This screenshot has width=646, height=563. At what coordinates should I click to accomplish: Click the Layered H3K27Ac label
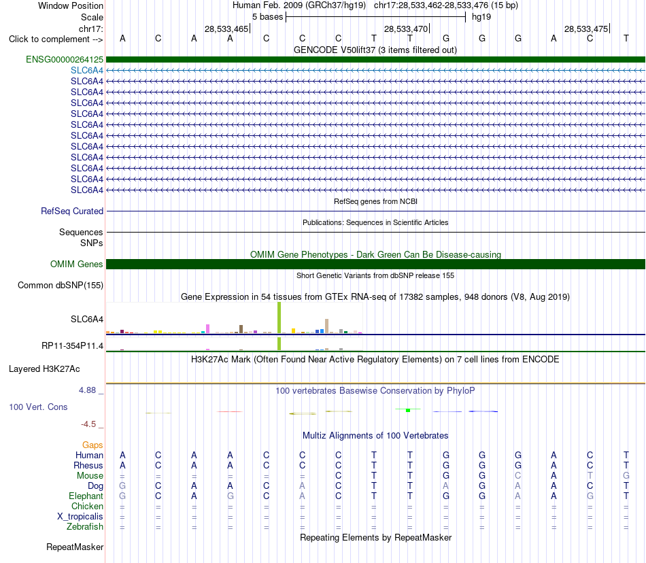[x=44, y=369]
